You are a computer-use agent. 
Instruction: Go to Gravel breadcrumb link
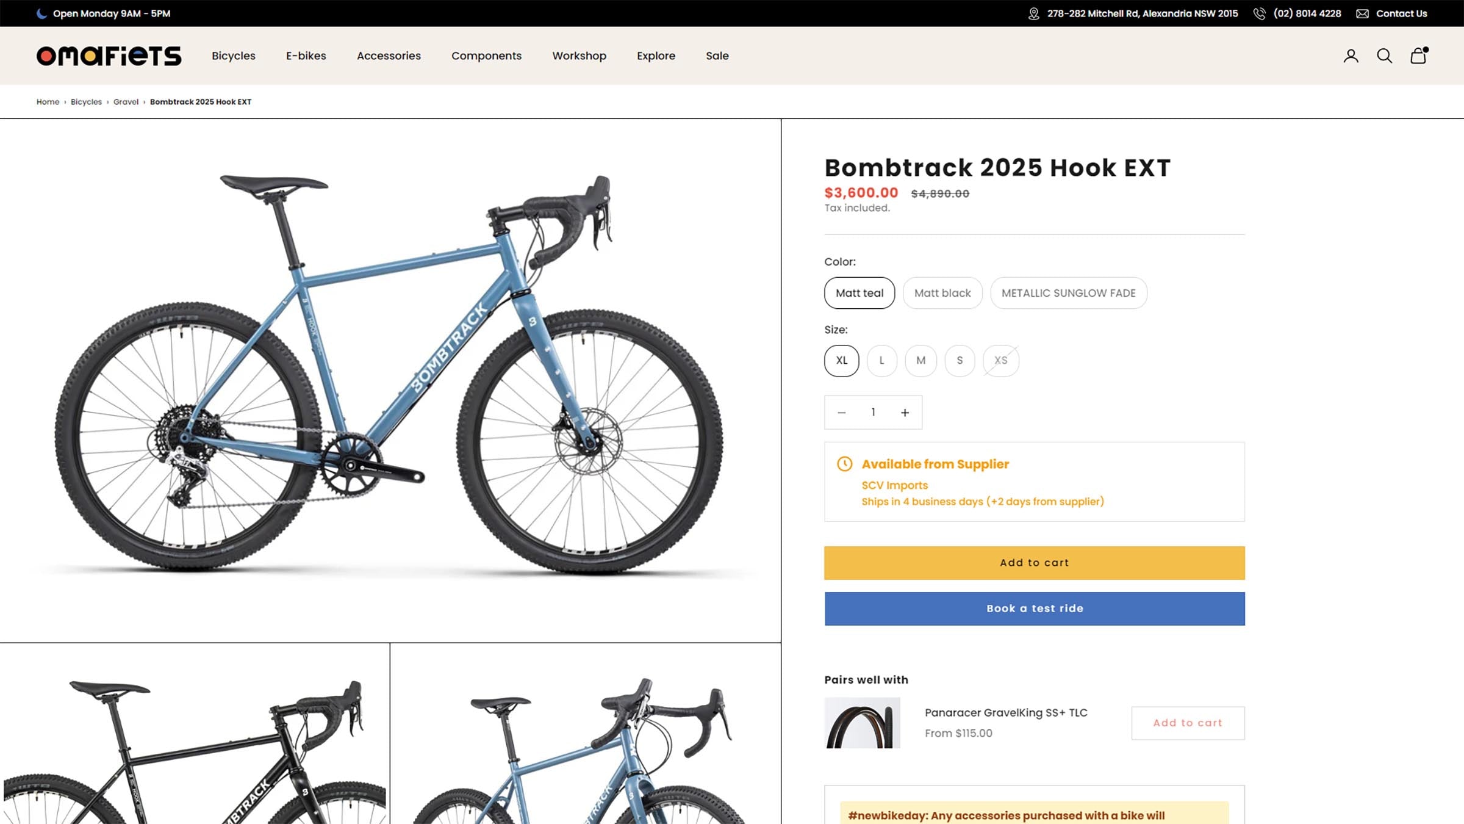tap(126, 102)
